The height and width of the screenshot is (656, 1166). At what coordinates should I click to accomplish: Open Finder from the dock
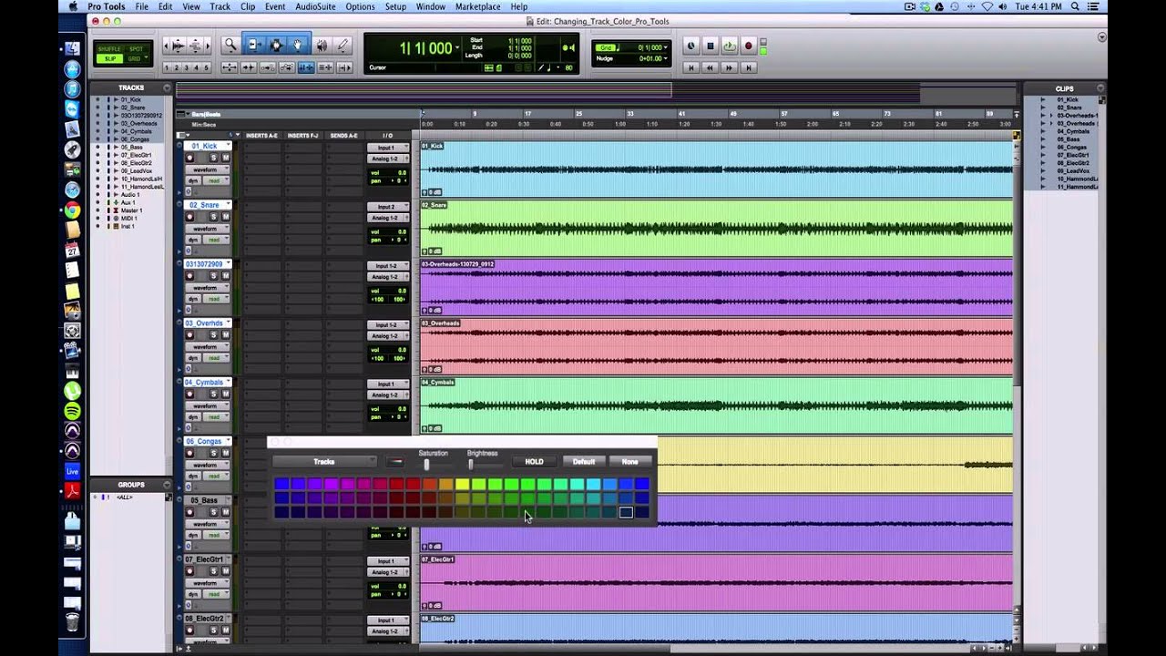point(73,49)
